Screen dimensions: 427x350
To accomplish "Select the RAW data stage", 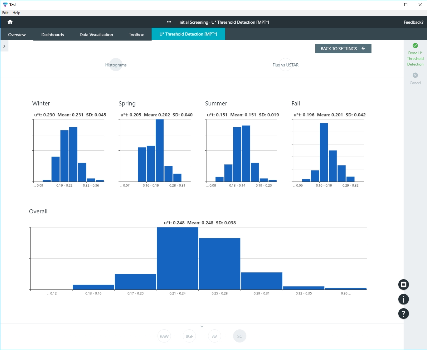I will [x=164, y=336].
